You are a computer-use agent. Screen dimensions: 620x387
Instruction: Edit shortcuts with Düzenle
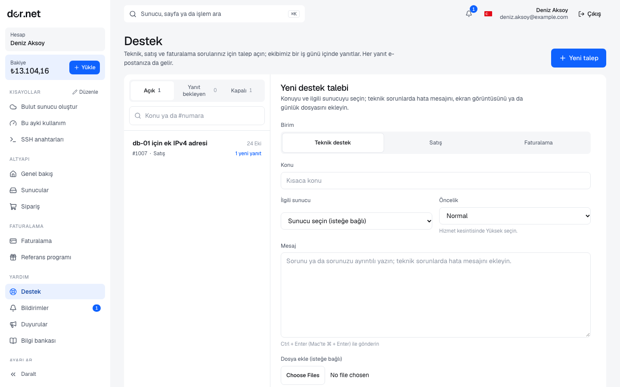tap(85, 92)
